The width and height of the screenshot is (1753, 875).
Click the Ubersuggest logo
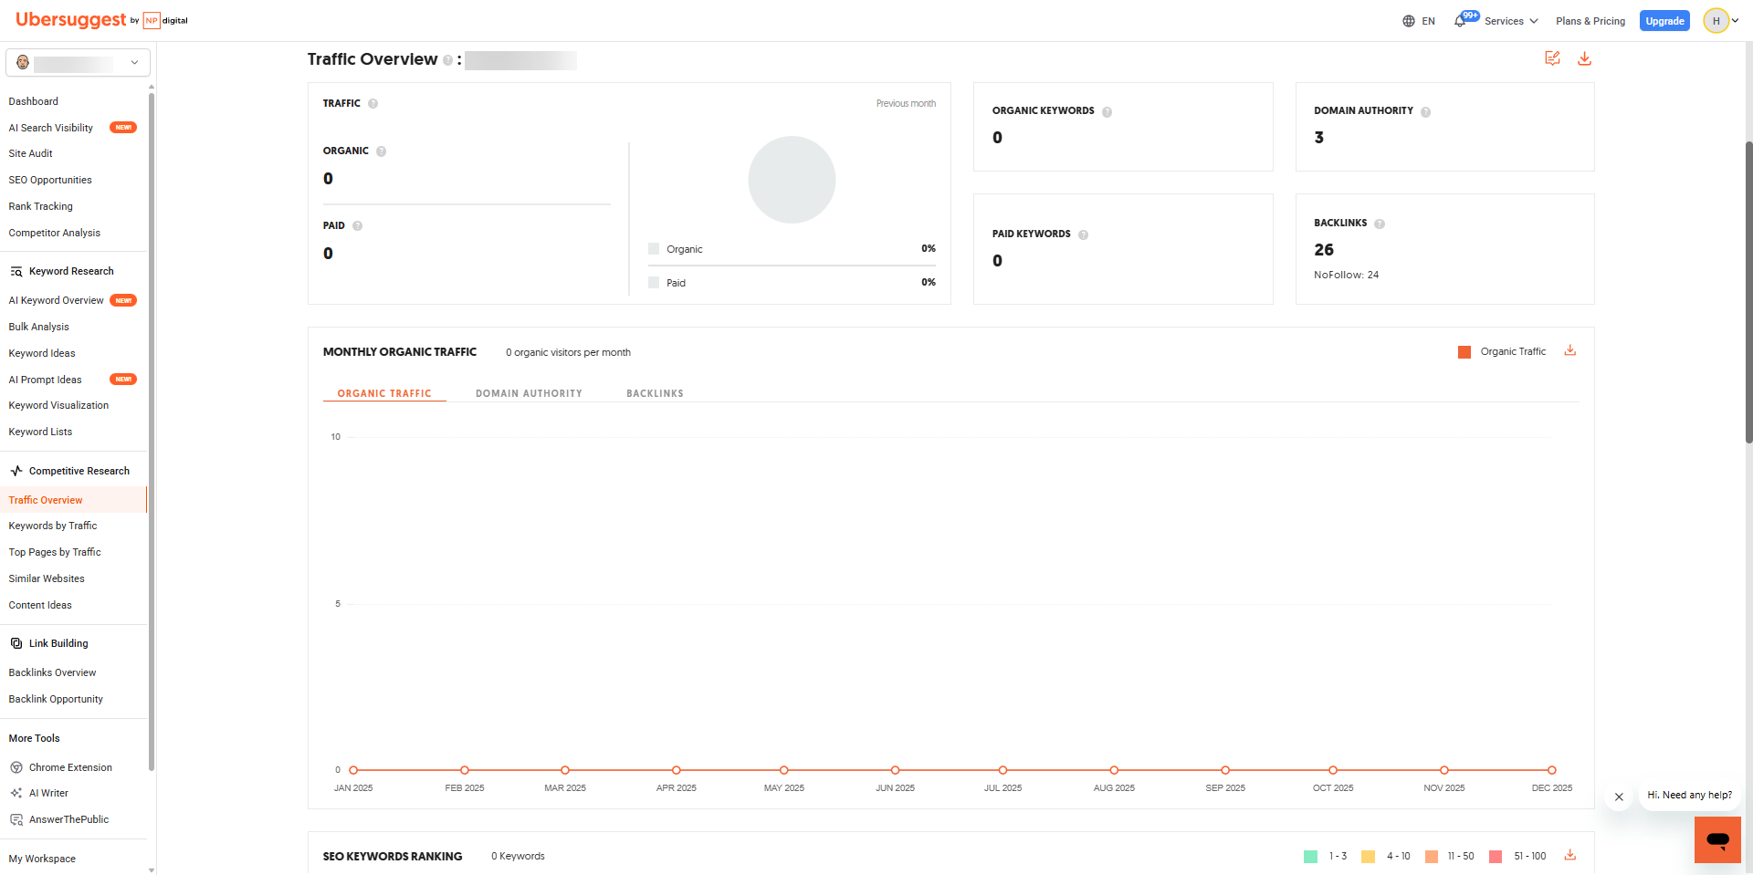tap(70, 20)
